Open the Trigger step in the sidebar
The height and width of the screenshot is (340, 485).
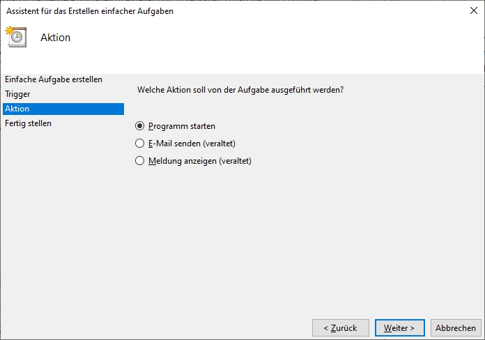(x=17, y=94)
